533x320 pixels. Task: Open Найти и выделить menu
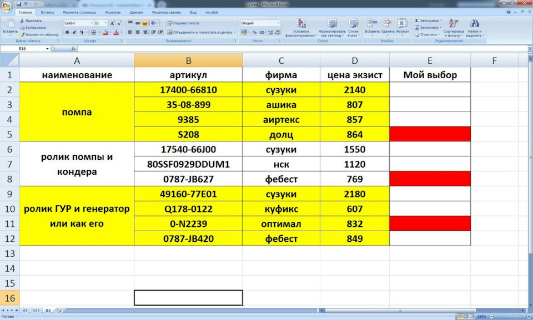coord(474,28)
